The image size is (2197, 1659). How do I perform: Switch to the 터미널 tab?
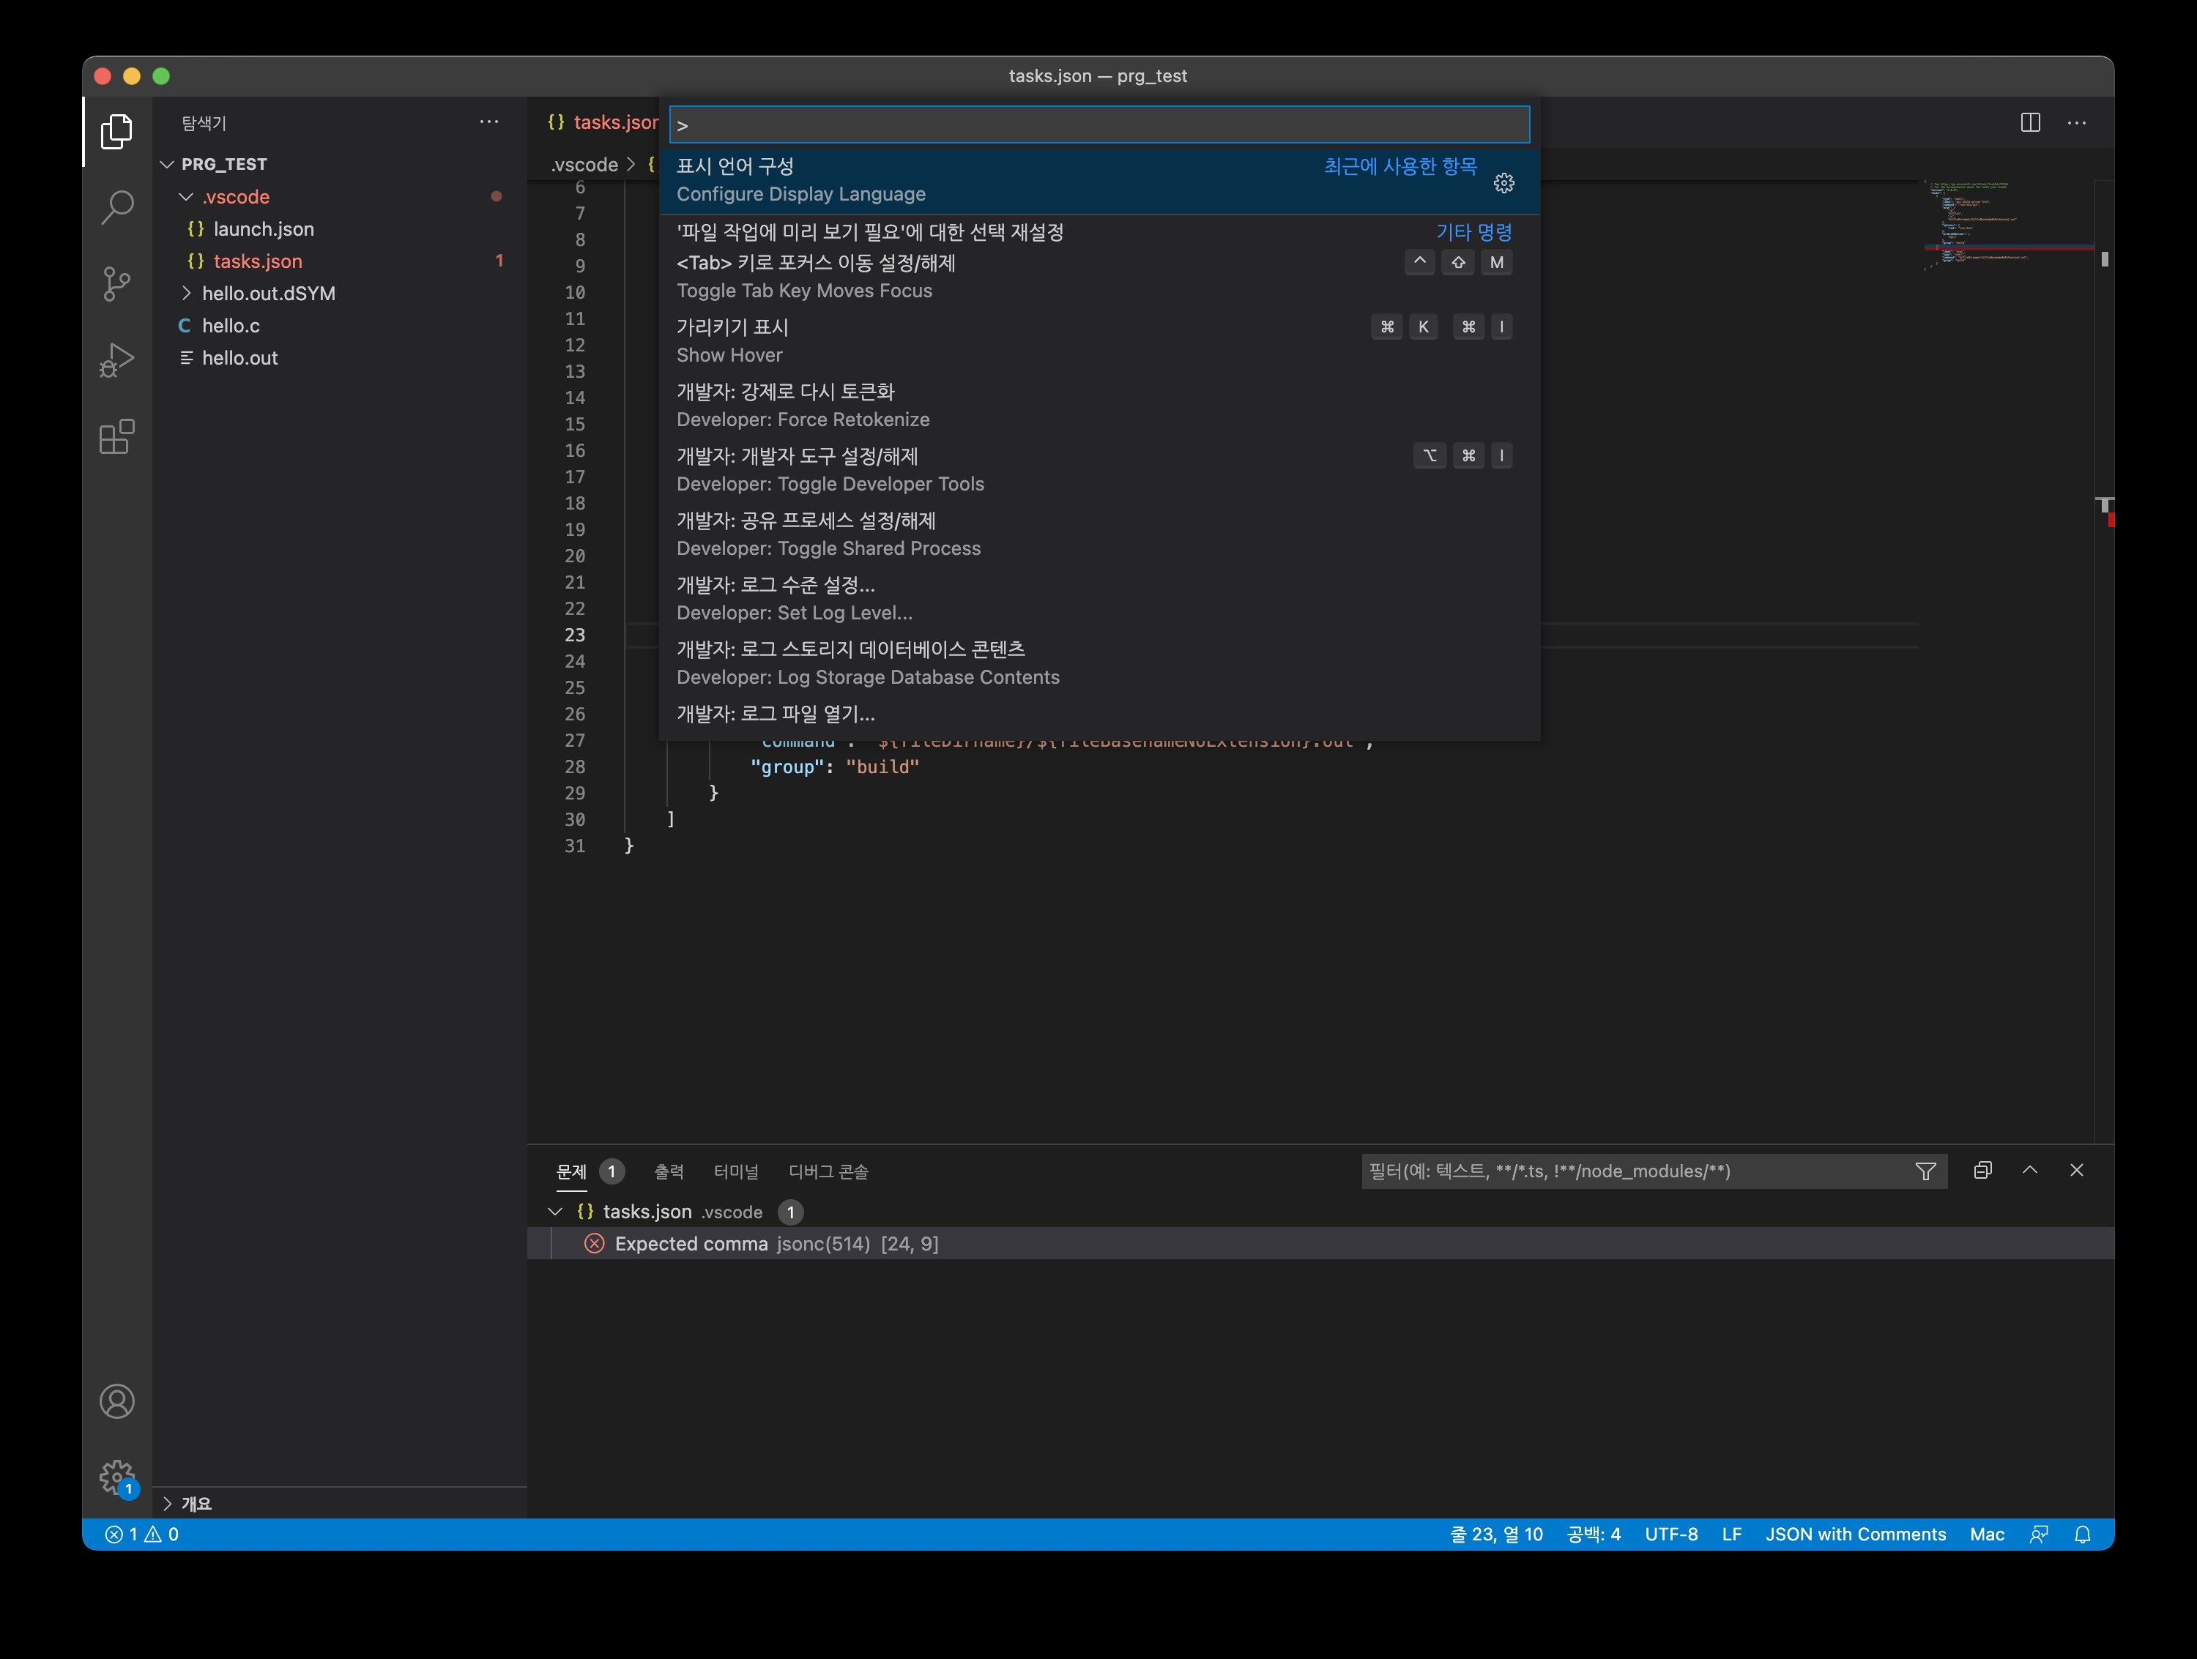point(735,1171)
